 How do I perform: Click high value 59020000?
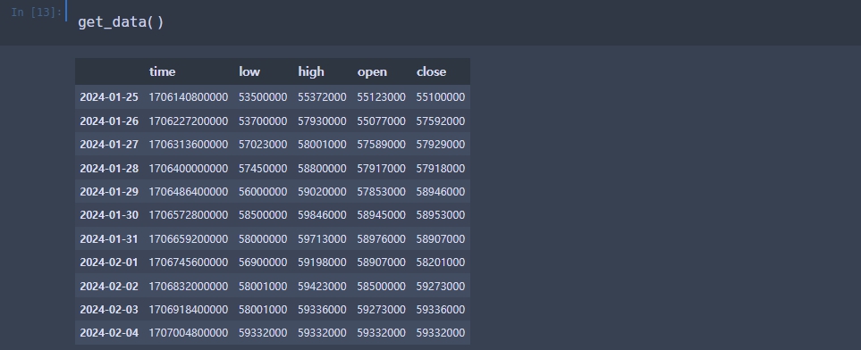322,191
